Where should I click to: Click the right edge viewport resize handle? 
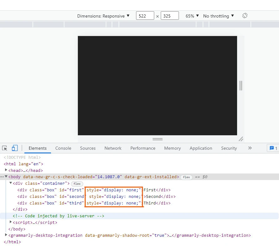[241, 85]
